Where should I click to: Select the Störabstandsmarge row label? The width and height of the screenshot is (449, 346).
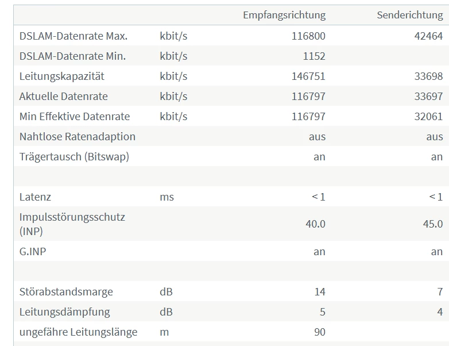point(66,291)
